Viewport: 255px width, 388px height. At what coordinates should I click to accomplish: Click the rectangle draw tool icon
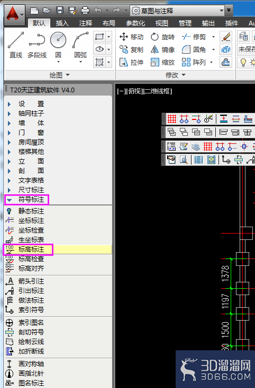[99, 37]
